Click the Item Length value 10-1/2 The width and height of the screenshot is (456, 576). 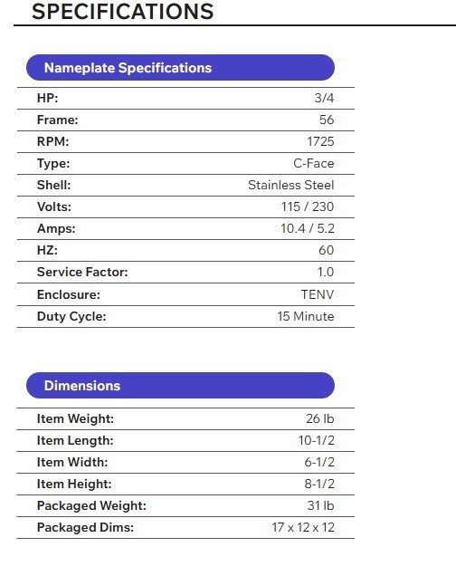pos(317,440)
